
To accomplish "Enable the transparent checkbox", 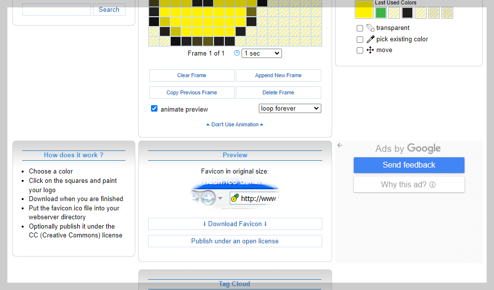I will [360, 29].
